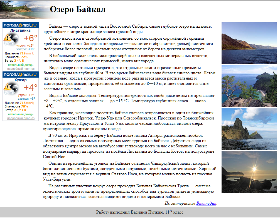The image size is (280, 218).
Task: Open the pogoda@mail.ru logo above Хужир
Action: [x=21, y=75]
